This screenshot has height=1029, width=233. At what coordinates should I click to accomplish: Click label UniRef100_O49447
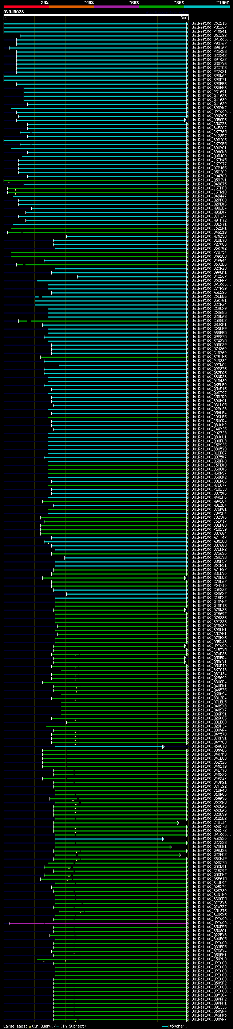pyautogui.click(x=209, y=196)
